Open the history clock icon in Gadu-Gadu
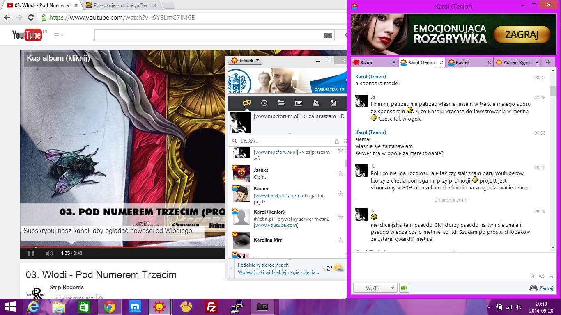561x315 pixels. click(264, 103)
